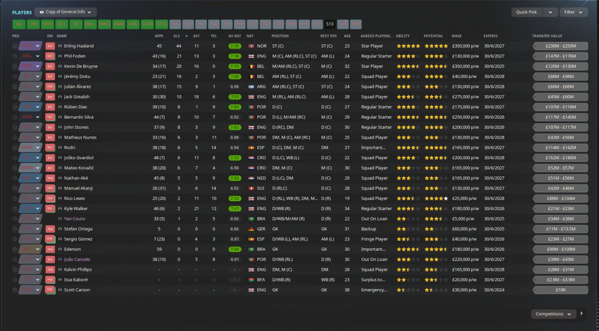
Task: Click the Int status icon for Kevin De Bruyne
Action: point(50,66)
